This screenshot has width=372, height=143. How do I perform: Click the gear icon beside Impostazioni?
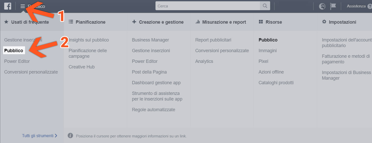(324, 22)
